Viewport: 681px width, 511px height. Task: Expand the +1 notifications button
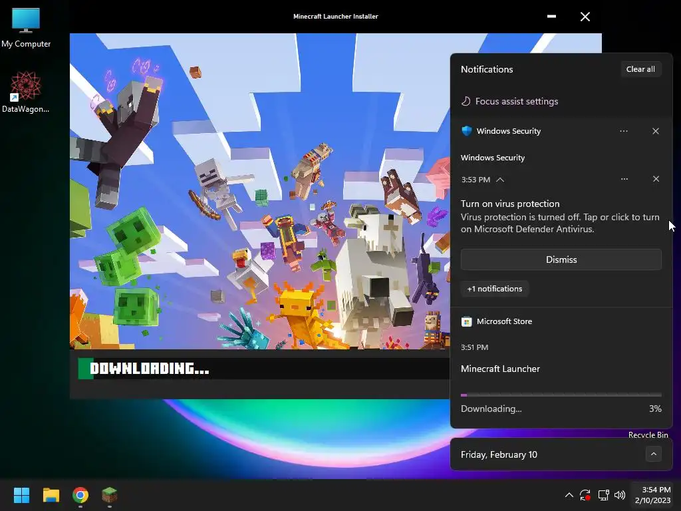(495, 289)
